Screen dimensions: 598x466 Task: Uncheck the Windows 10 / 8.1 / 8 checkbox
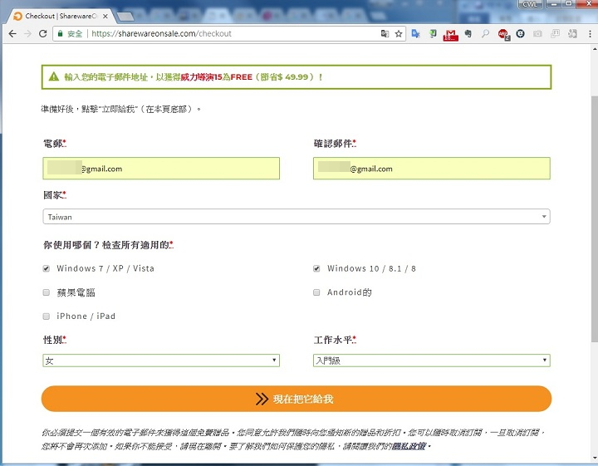coord(317,268)
